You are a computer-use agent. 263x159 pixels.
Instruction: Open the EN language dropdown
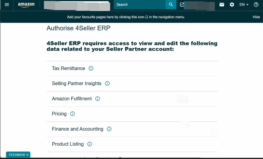pyautogui.click(x=244, y=5)
